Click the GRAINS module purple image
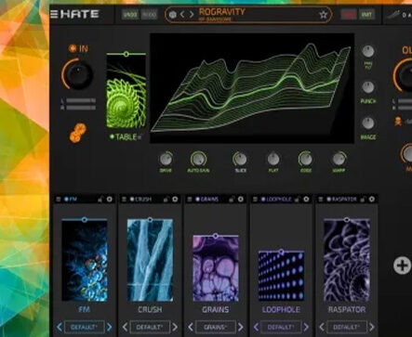 (x=216, y=268)
